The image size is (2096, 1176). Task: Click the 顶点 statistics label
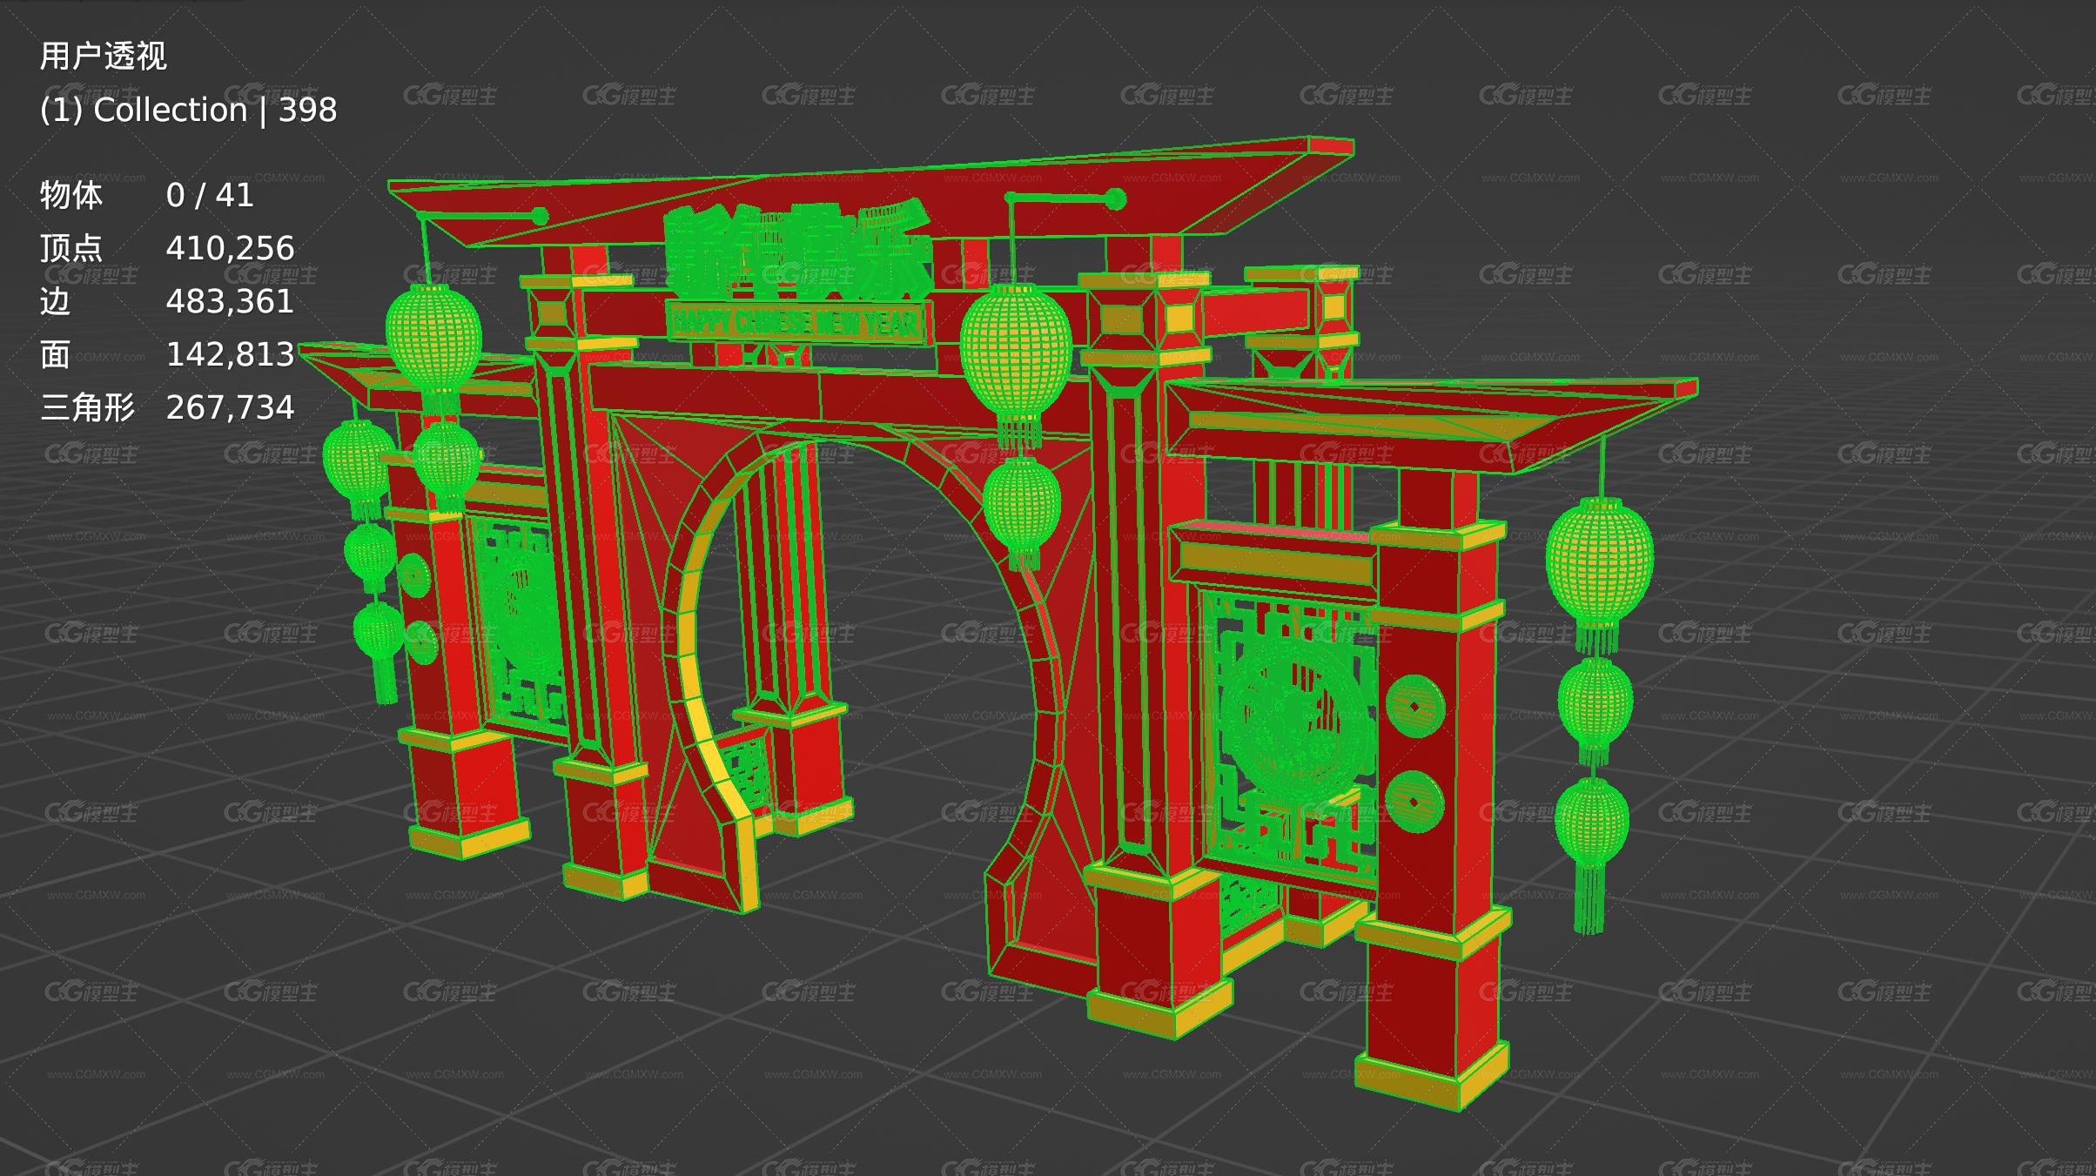click(71, 249)
